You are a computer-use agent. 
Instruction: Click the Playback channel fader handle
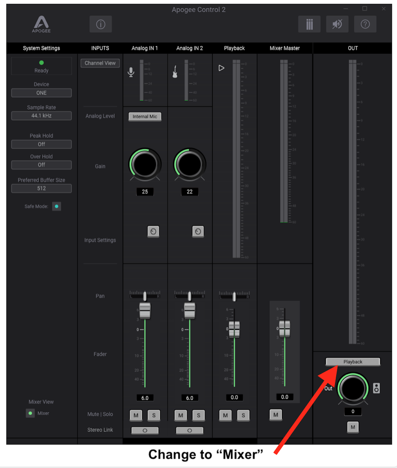(x=234, y=329)
